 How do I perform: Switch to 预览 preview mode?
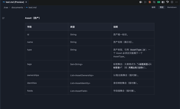coord(162,7)
